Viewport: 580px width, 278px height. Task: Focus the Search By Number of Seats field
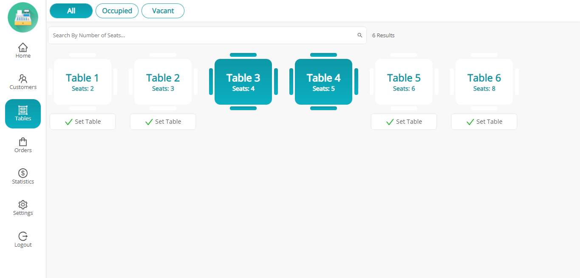(x=204, y=35)
